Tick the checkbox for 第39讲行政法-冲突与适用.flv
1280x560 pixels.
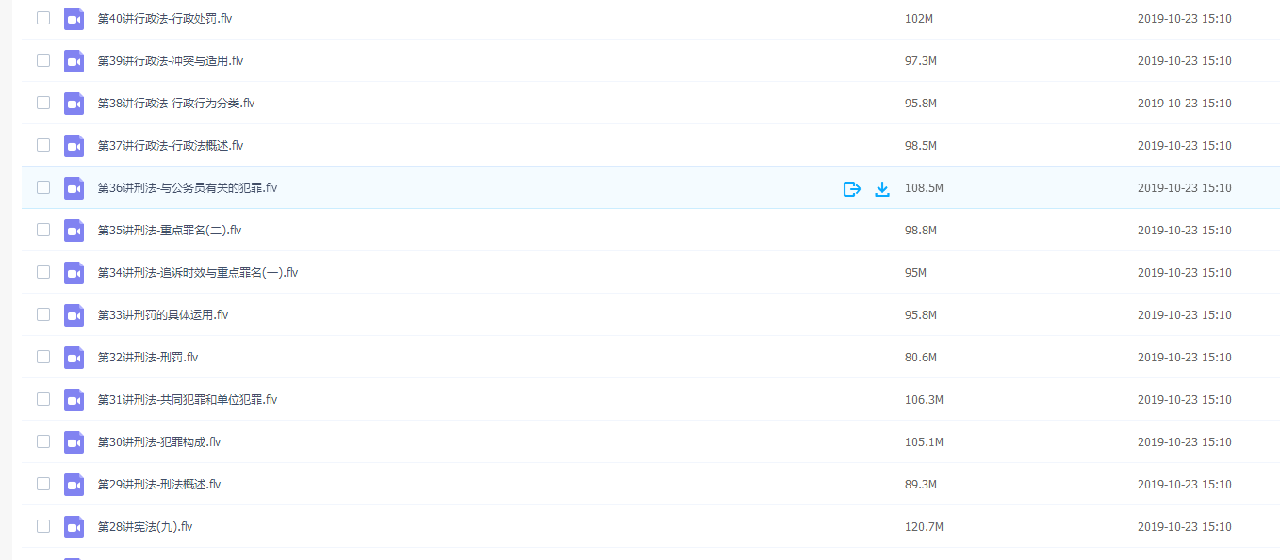pos(43,60)
